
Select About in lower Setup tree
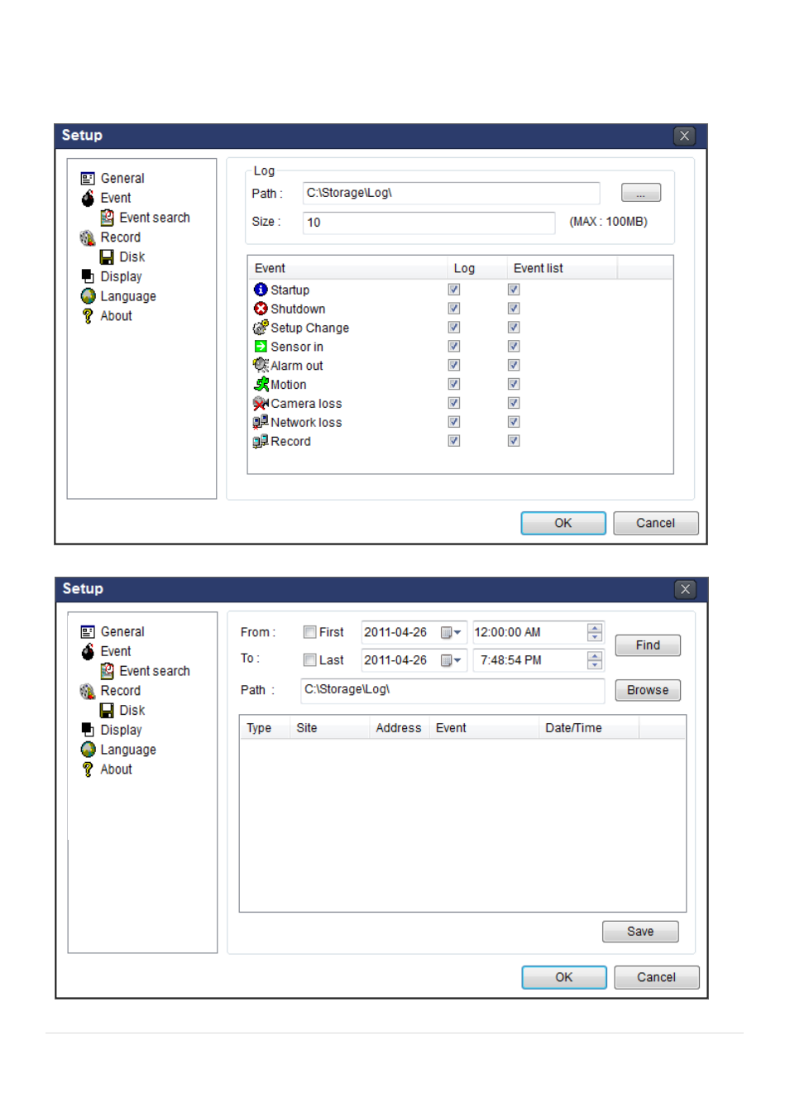tap(117, 769)
